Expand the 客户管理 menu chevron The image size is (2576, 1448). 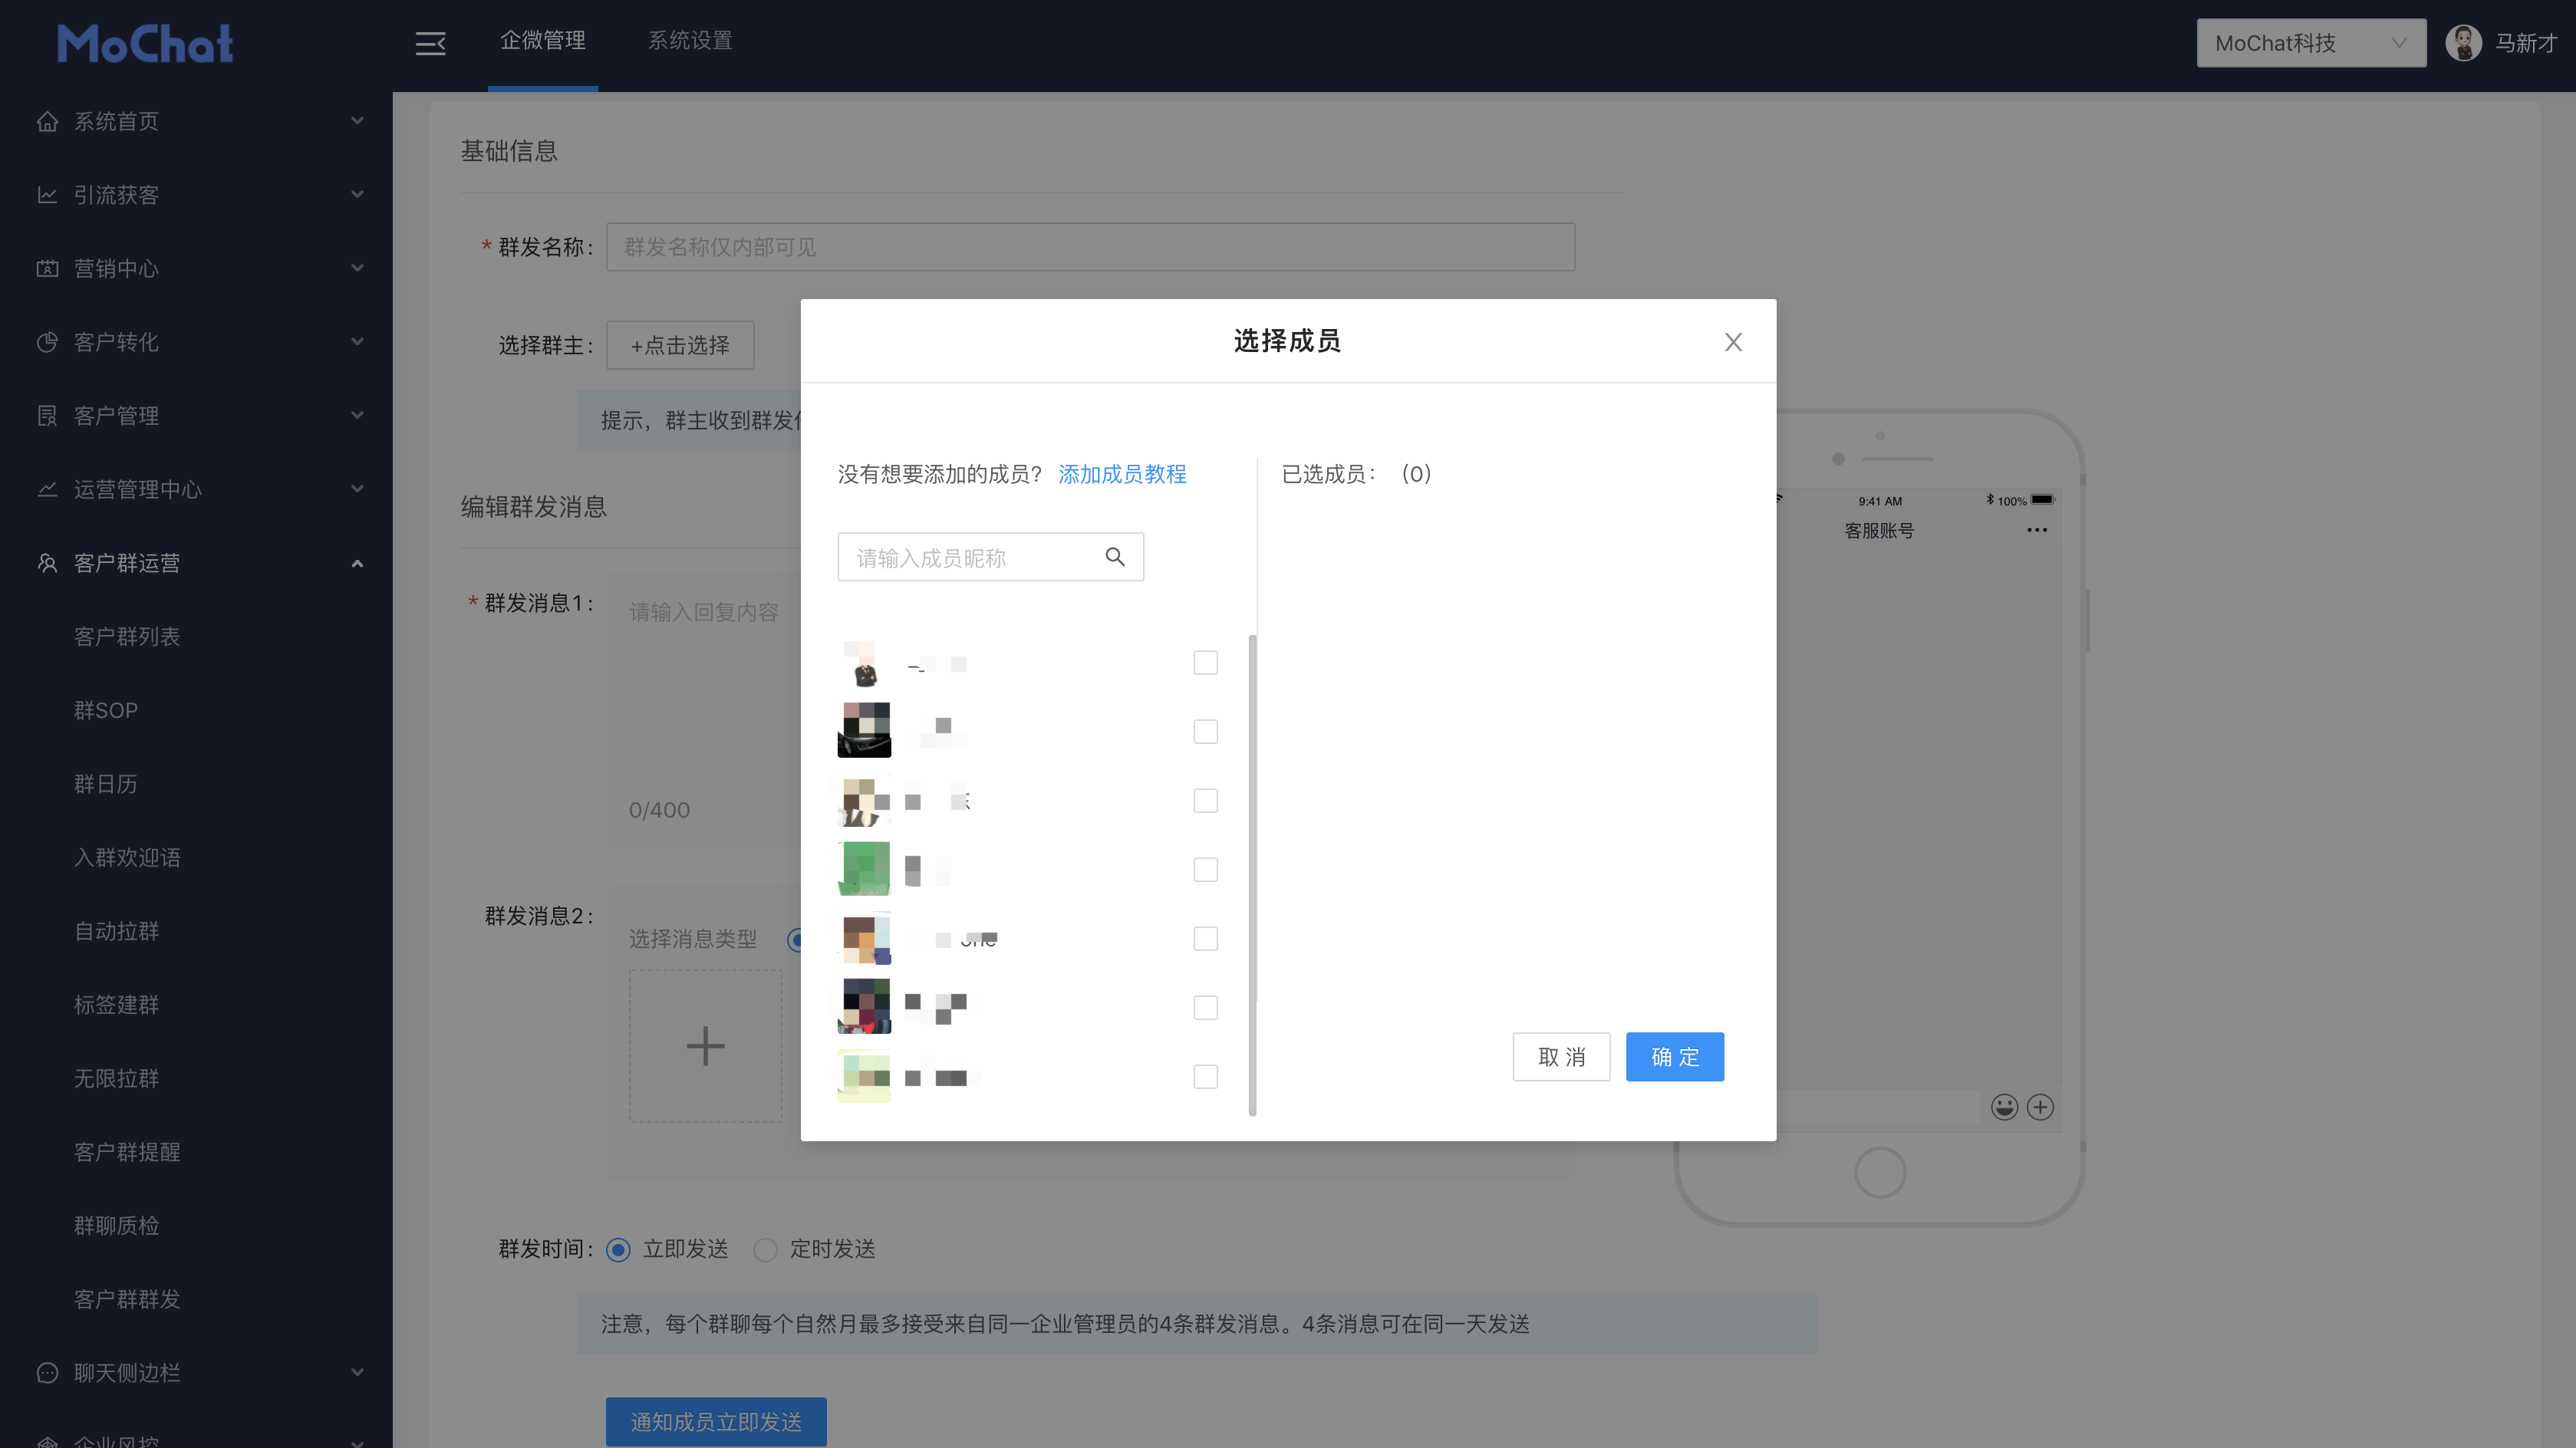[x=357, y=416]
